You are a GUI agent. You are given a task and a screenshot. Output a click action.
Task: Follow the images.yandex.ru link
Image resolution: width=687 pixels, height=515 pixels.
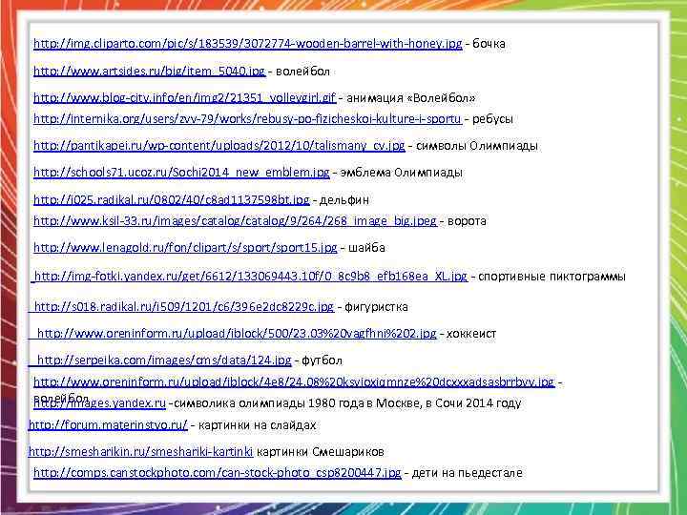(99, 402)
